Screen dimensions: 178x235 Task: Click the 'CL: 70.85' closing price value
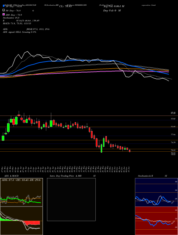pos(66,6)
